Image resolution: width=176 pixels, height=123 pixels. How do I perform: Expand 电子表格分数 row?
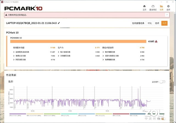point(59,52)
